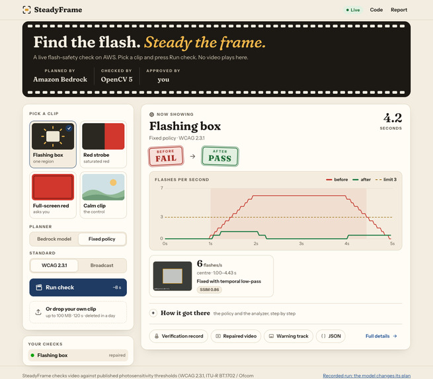
Task: Click the Warning track caption icon
Action: (x=272, y=336)
